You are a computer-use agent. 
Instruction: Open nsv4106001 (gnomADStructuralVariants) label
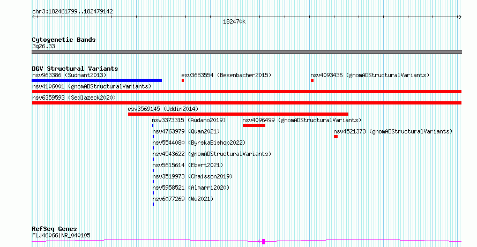[92, 86]
